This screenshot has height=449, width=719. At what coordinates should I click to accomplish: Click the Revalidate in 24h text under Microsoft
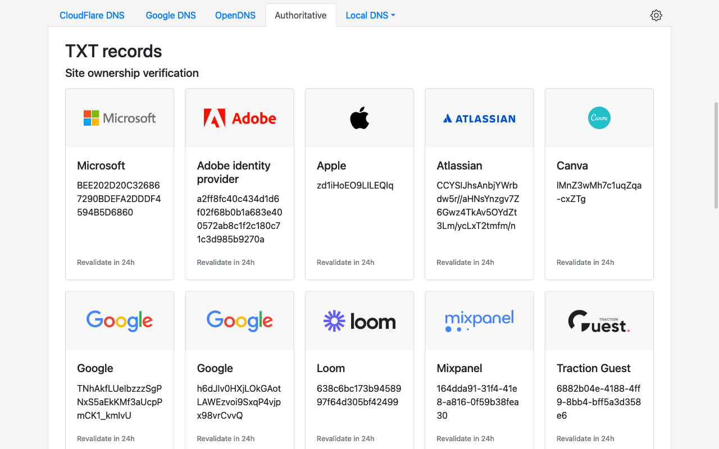pos(106,262)
